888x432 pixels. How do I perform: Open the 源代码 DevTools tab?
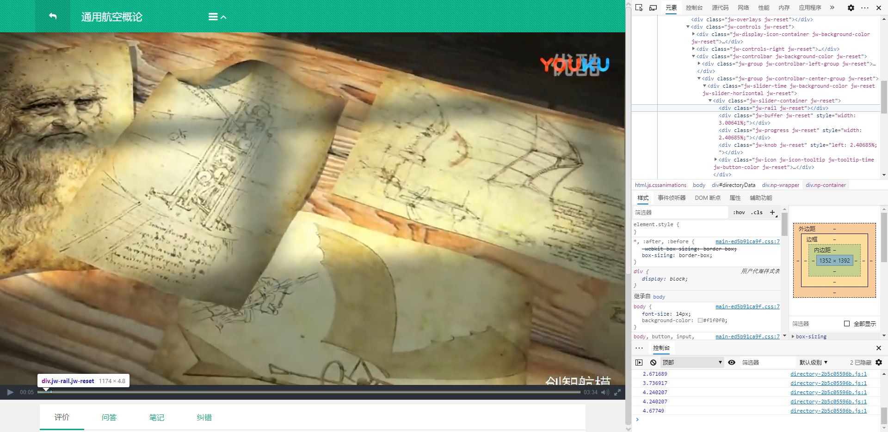tap(720, 7)
